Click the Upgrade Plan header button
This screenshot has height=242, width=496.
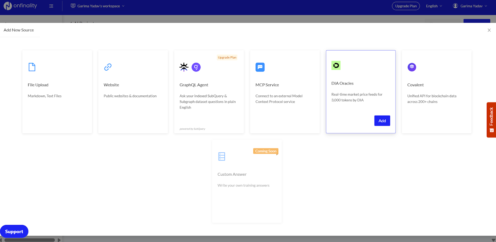pos(406,6)
